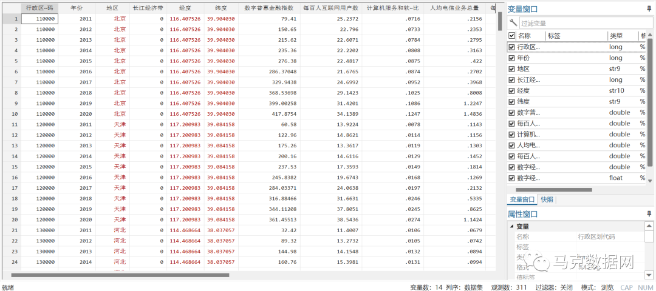Viewport: 656px width, 291px height.
Task: Select row number 11 header
Action: [x=10, y=124]
